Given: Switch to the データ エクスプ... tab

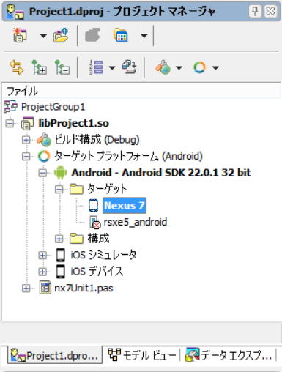Looking at the screenshot, I should [229, 355].
